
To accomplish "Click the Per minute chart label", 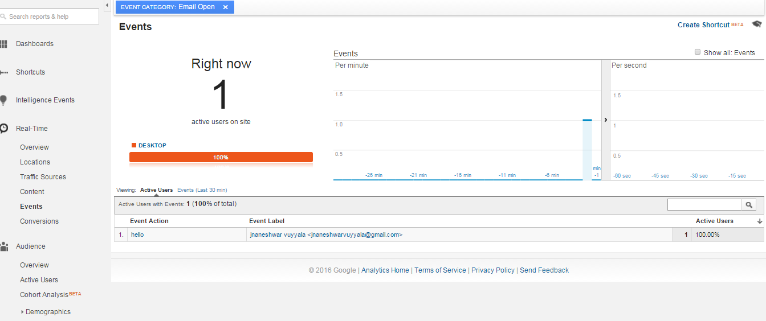I will (352, 65).
